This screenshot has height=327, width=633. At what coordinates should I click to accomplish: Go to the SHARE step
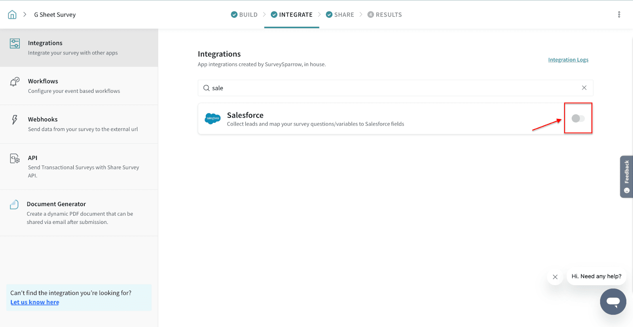[x=340, y=15]
